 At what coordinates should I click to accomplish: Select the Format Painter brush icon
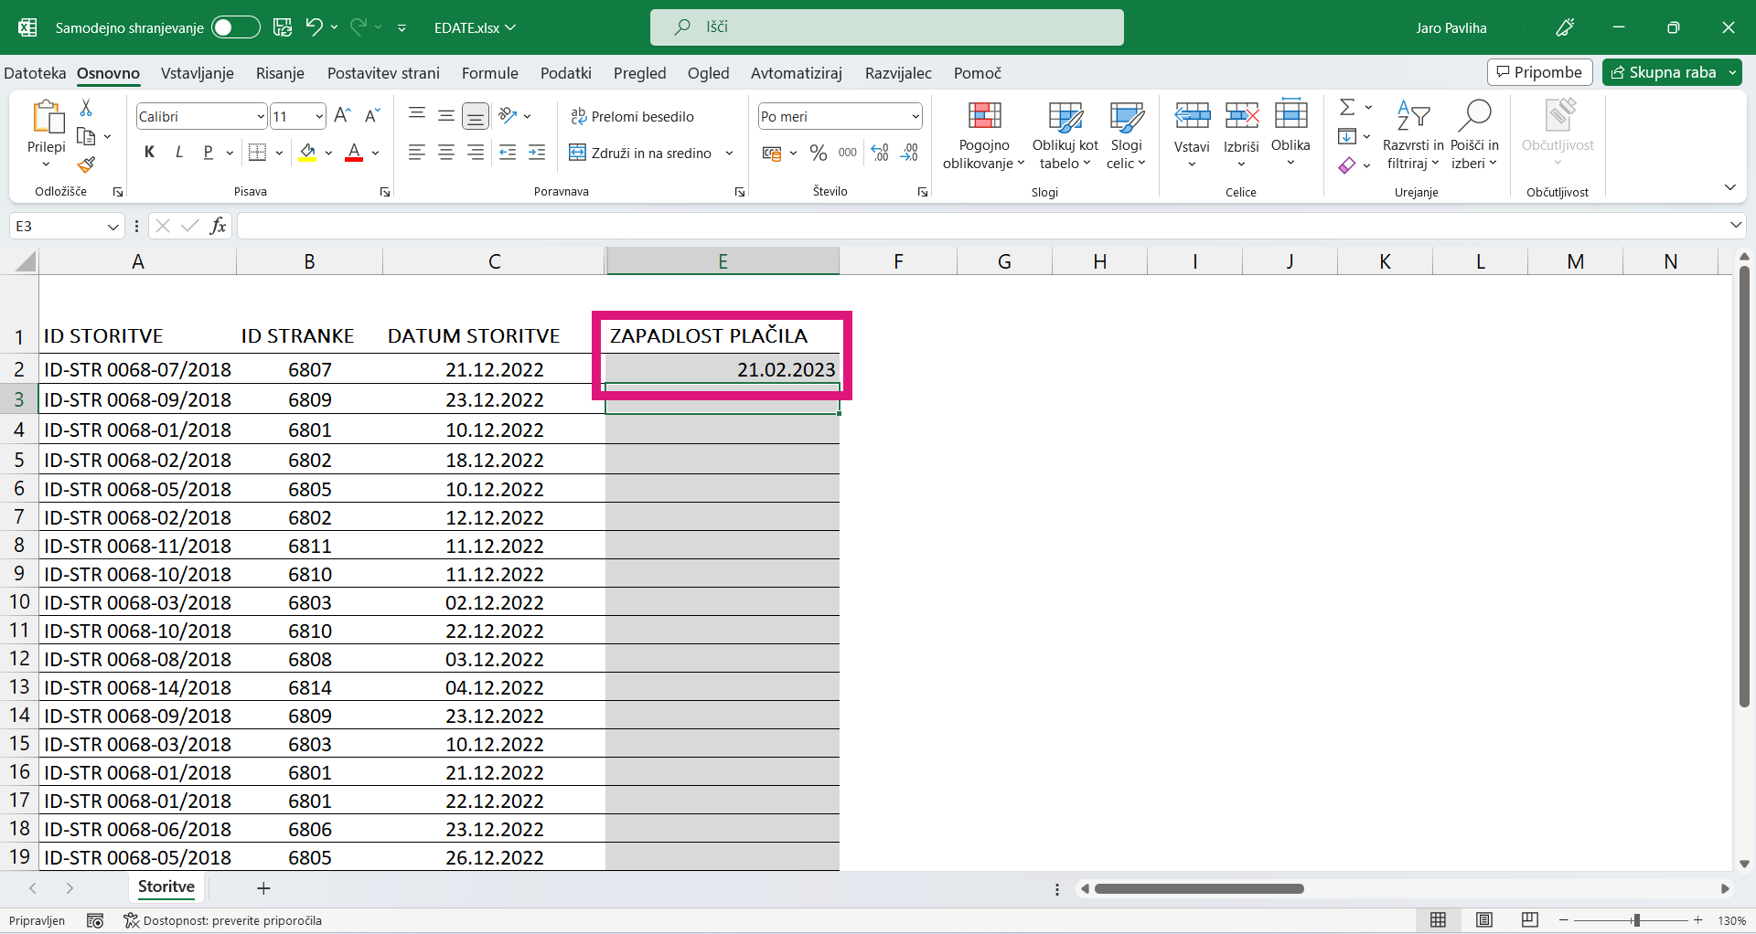pos(86,165)
